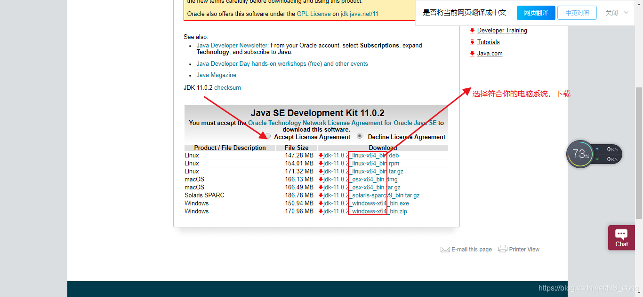
Task: Click the File Size column header
Action: 297,148
